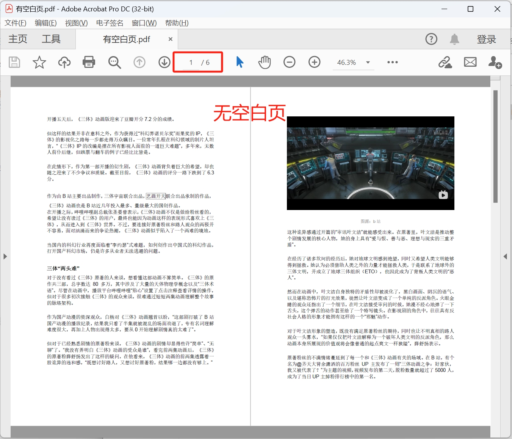This screenshot has height=439, width=512.
Task: Email the PDF as attachment
Action: [470, 62]
